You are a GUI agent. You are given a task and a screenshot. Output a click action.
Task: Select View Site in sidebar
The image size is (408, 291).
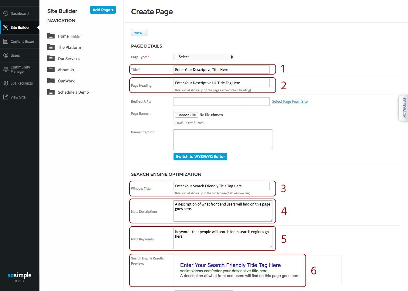click(20, 97)
